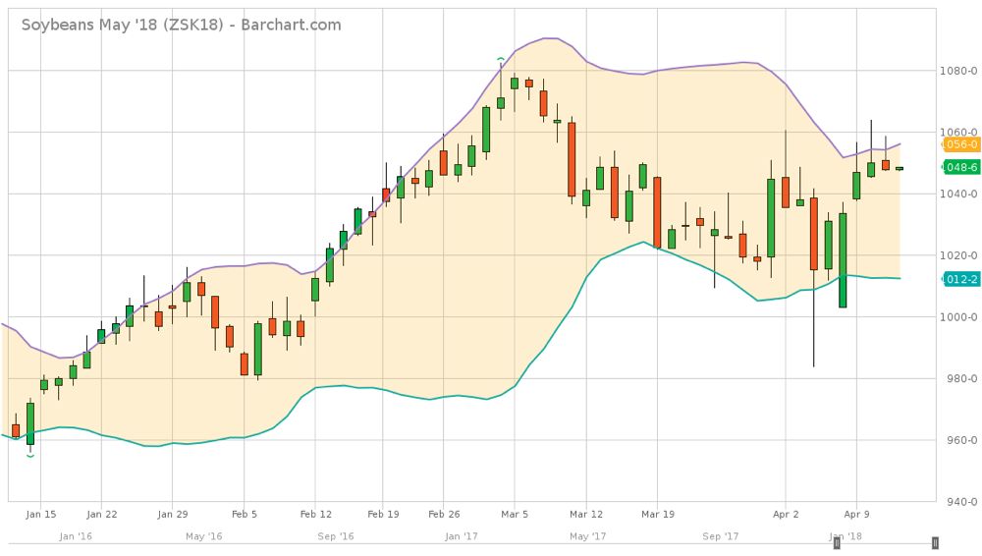982x556 pixels.
Task: Click the 1000-0 price axis label
Action: coord(958,317)
